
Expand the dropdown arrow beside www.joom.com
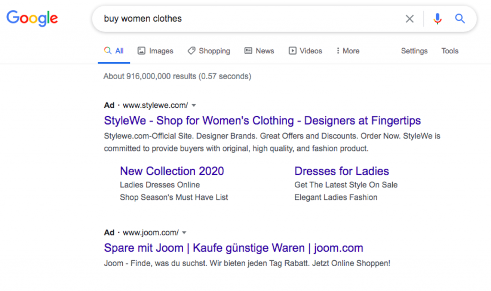click(184, 233)
